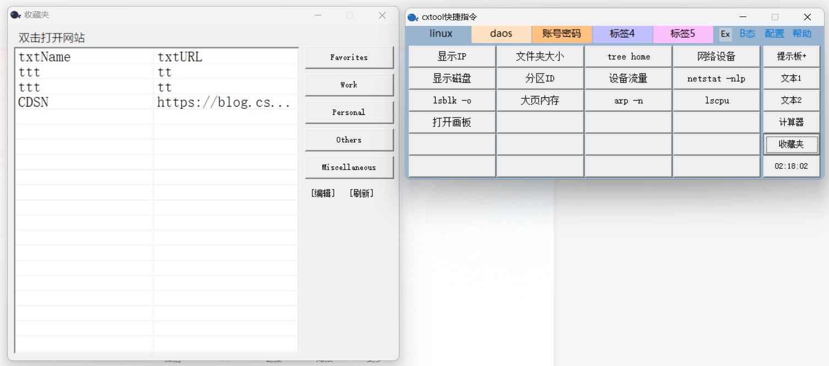Execute the 大页内存 shortcut

540,100
